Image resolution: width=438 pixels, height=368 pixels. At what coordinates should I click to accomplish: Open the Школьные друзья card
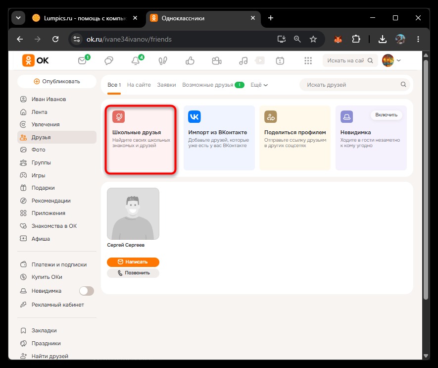coord(140,138)
